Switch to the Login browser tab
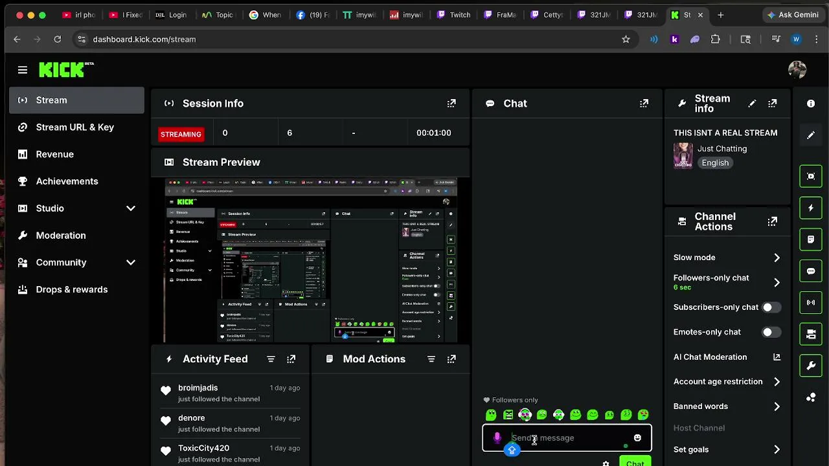Screen dimensions: 829x466 [x=171, y=15]
